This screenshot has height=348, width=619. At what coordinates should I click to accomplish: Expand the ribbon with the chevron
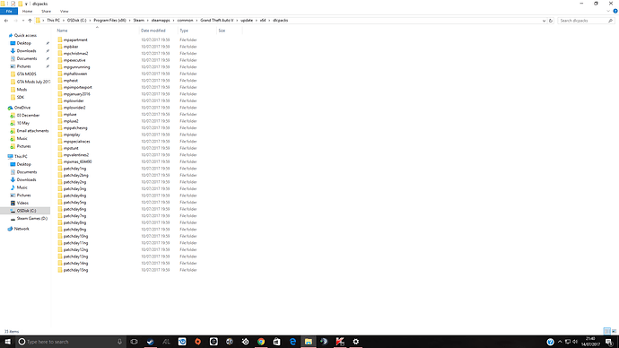point(608,11)
